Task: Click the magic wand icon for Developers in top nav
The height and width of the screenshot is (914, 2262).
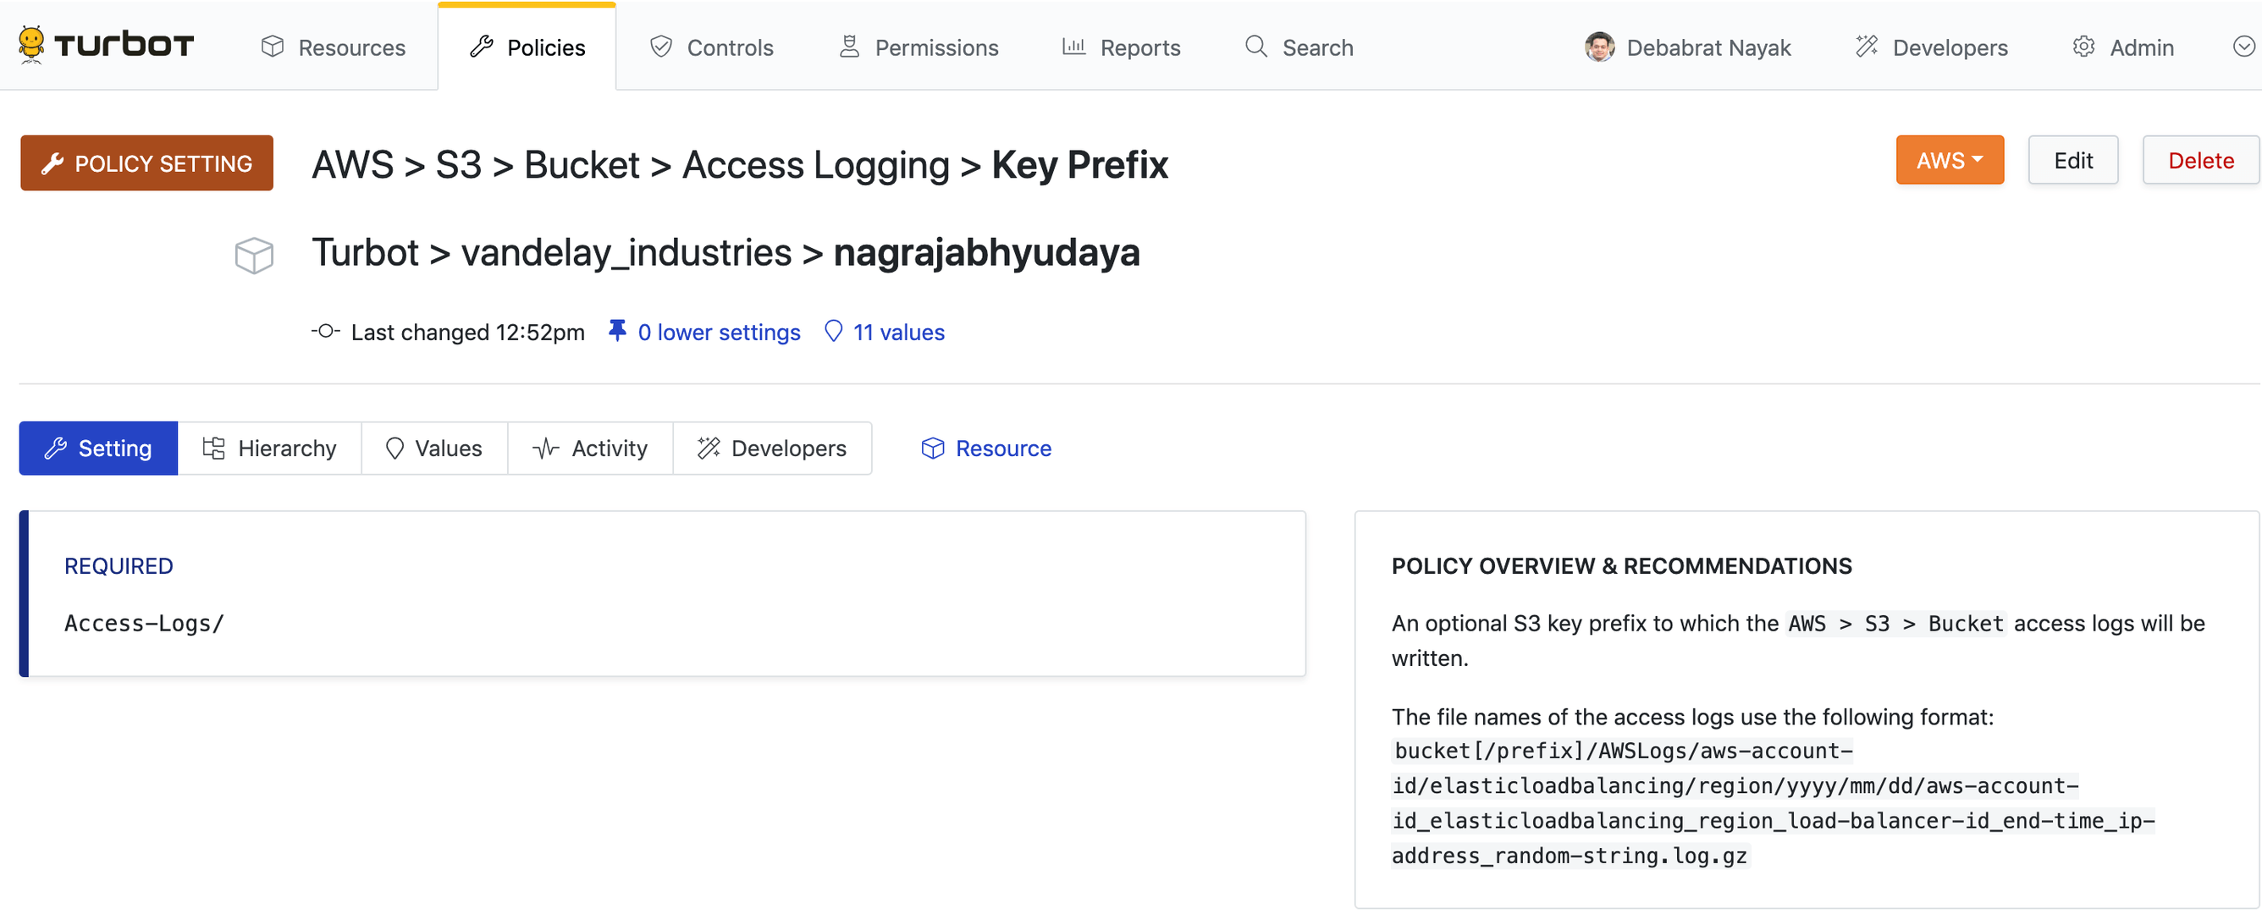Action: click(x=1866, y=47)
